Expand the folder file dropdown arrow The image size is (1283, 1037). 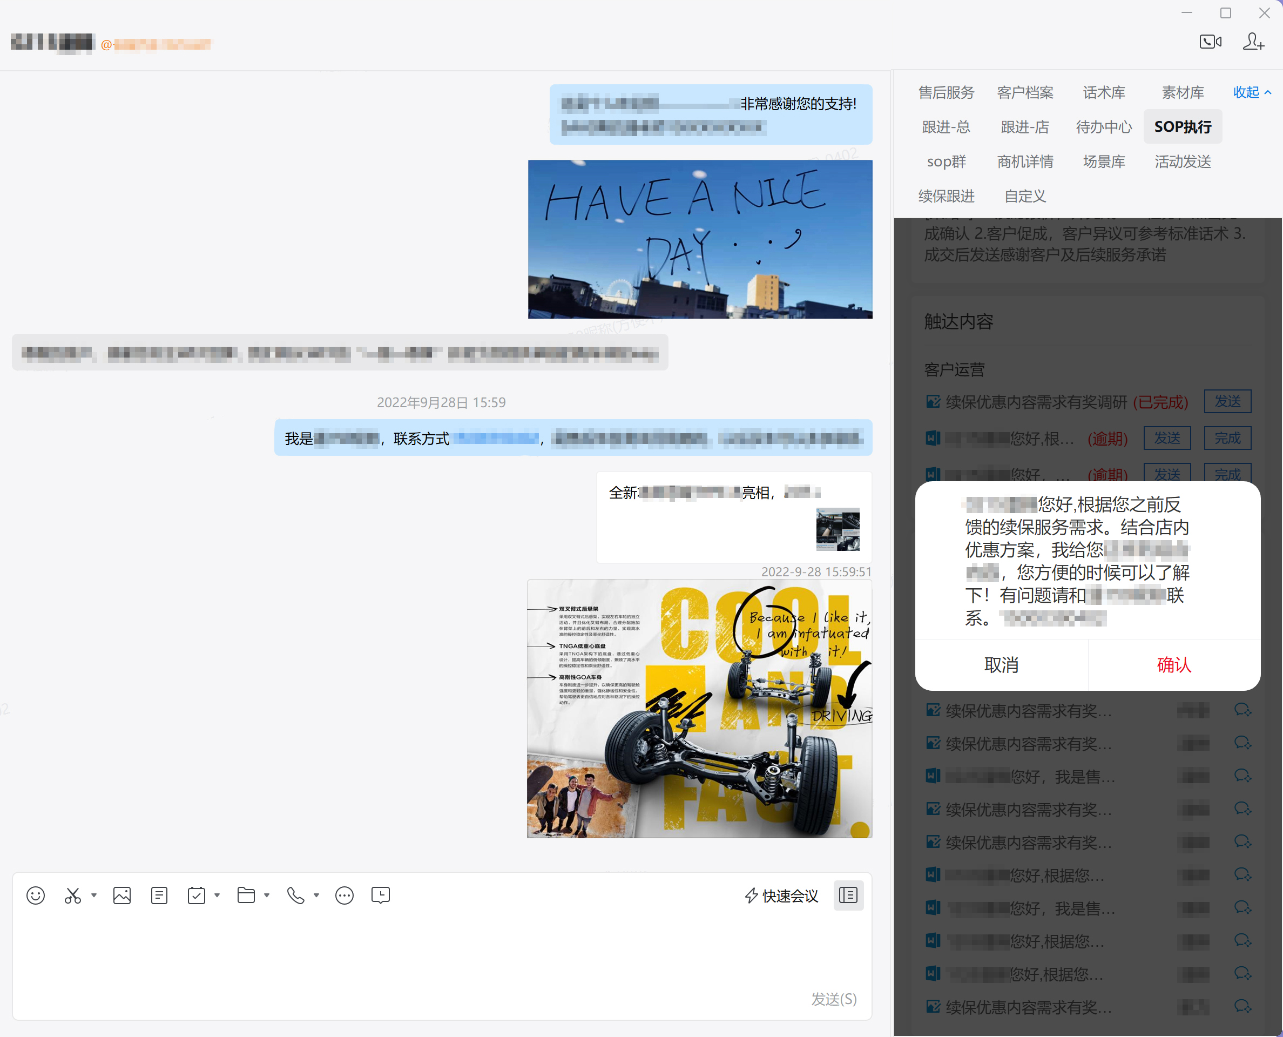point(267,895)
